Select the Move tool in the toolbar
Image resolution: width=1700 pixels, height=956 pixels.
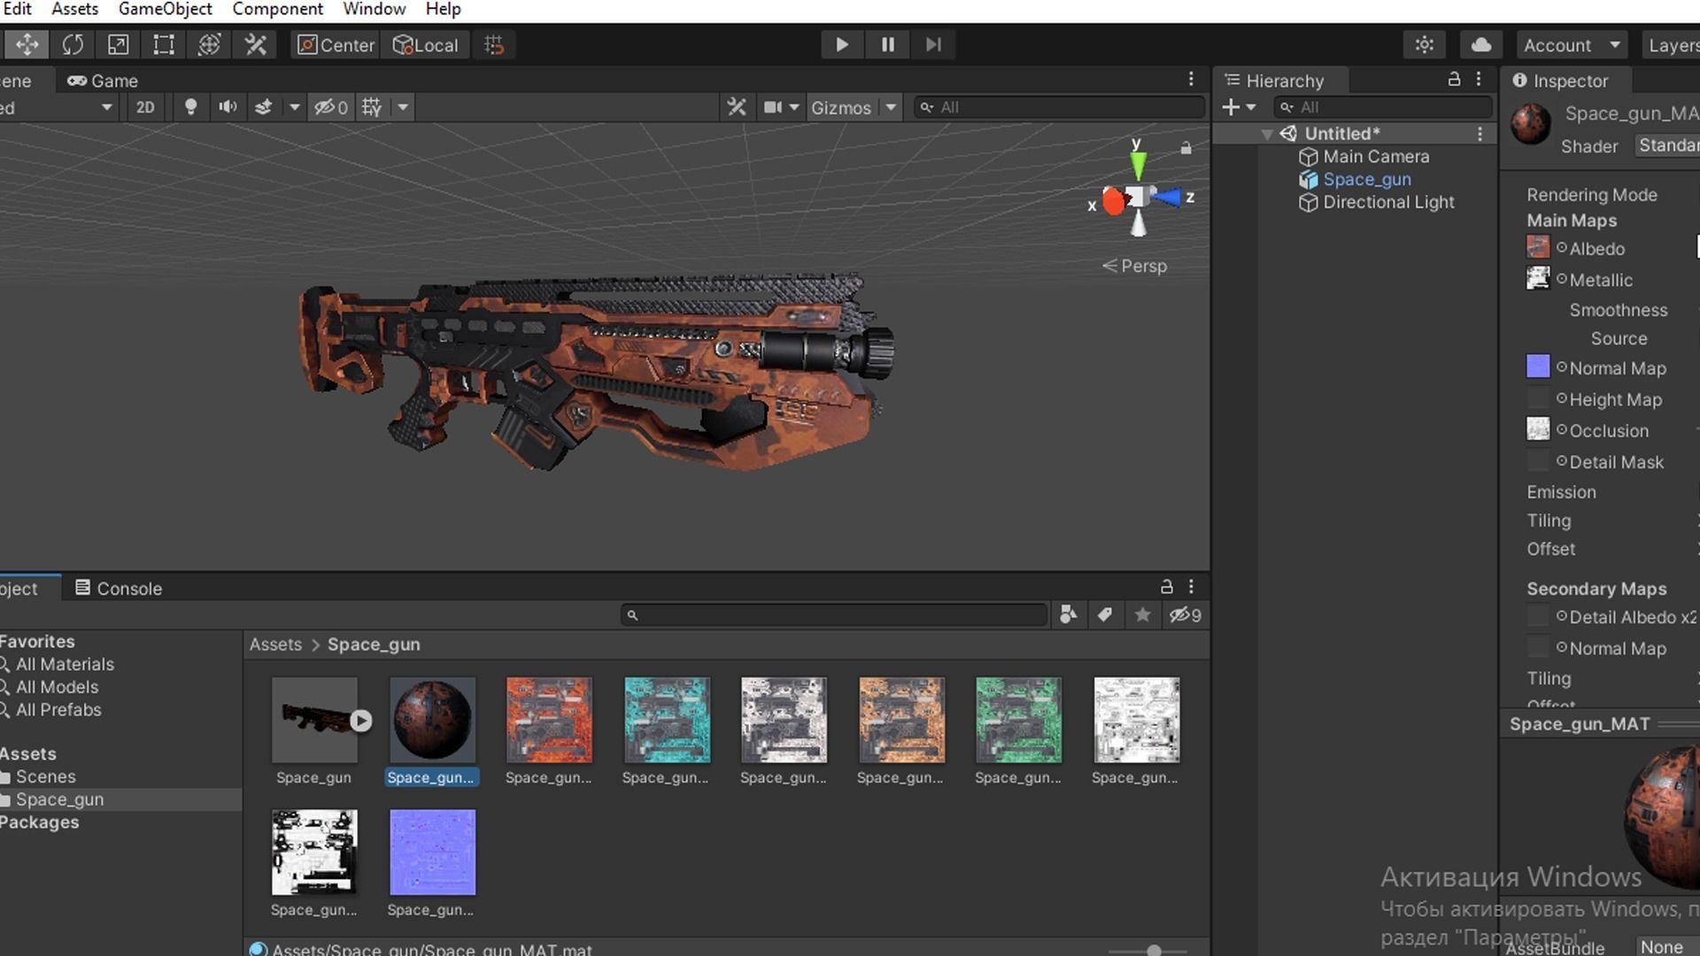click(27, 44)
